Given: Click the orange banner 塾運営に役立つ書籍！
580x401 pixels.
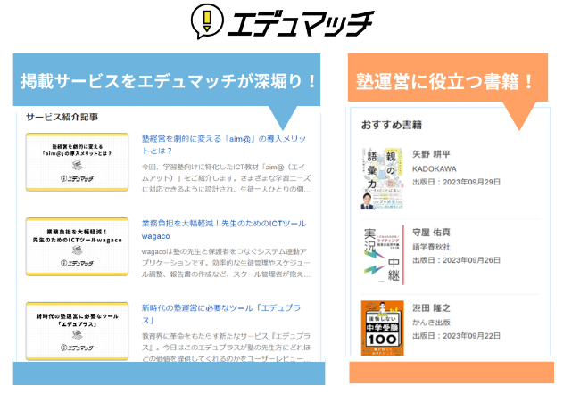Looking at the screenshot, I should pos(448,78).
